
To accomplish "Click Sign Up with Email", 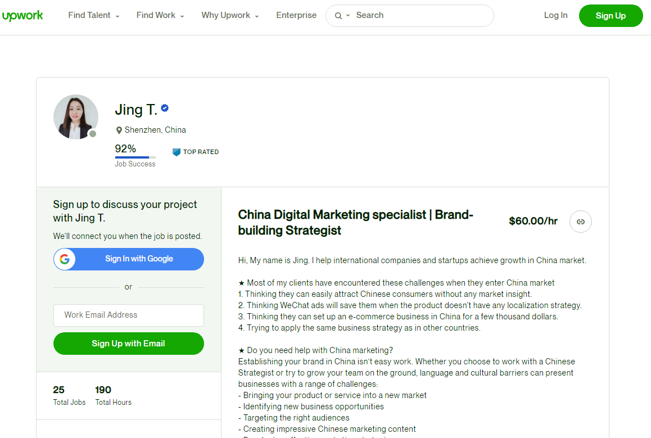I will 128,344.
